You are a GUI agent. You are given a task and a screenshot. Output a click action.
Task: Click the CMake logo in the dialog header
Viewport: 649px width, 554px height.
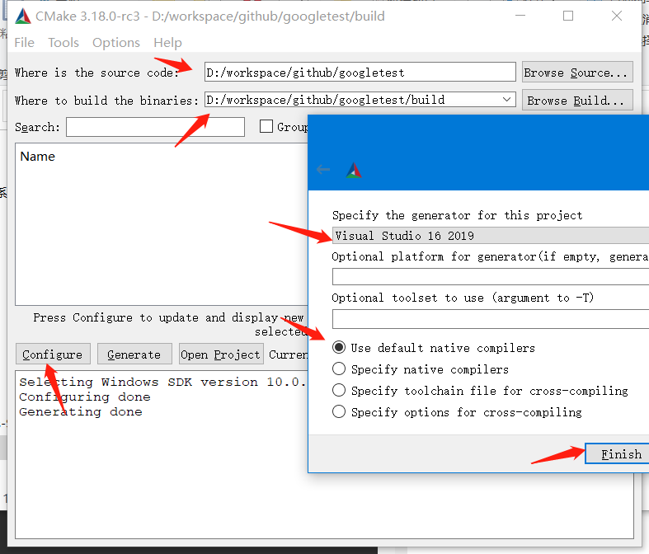[354, 170]
